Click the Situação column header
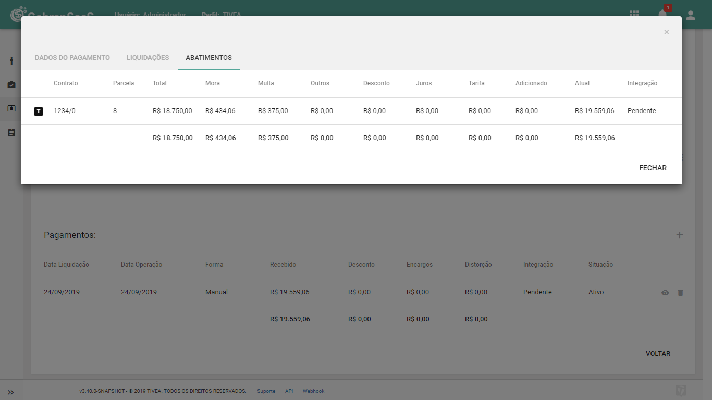The width and height of the screenshot is (712, 400). [x=600, y=265]
